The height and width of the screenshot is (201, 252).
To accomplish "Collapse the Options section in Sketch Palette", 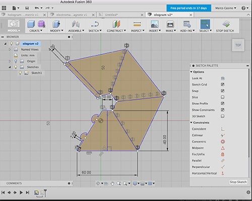I will coord(191,72).
